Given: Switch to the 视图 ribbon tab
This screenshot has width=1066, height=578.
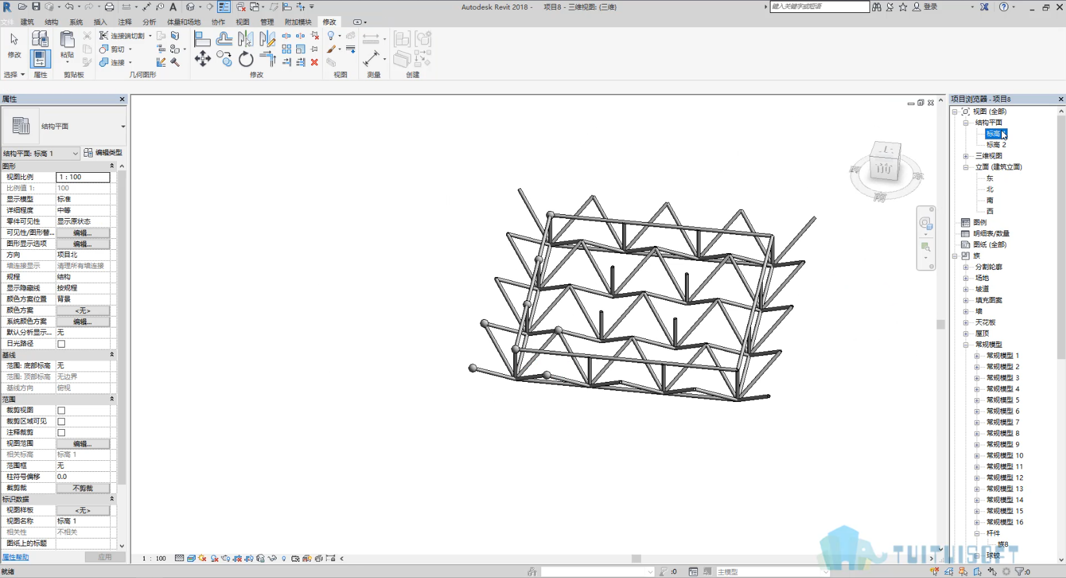Looking at the screenshot, I should [243, 22].
